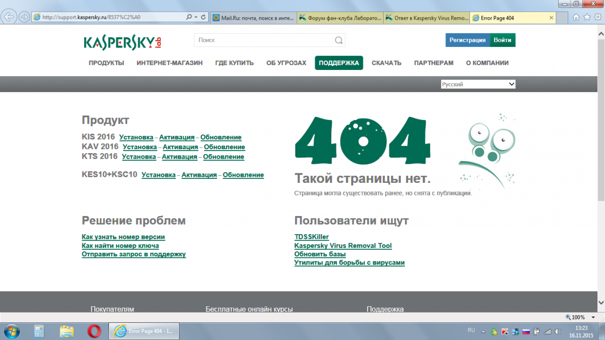The width and height of the screenshot is (605, 340).
Task: Open the zoom level 100% dropdown
Action: click(x=593, y=317)
